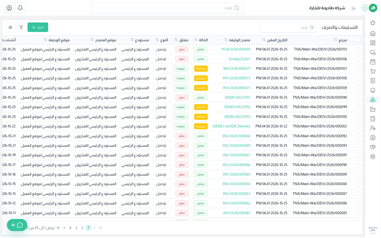Select checkbox for row DEIV/2026/000113
381x238 pixels.
(357, 49)
